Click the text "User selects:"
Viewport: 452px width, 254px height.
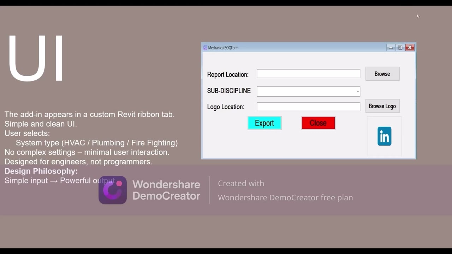27,133
